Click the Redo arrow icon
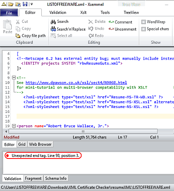174x191 pixels. click(x=91, y=36)
